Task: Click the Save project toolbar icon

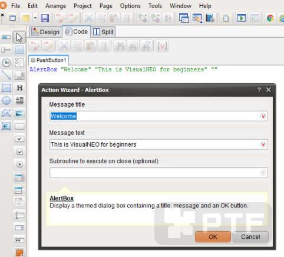Action: tap(45, 18)
